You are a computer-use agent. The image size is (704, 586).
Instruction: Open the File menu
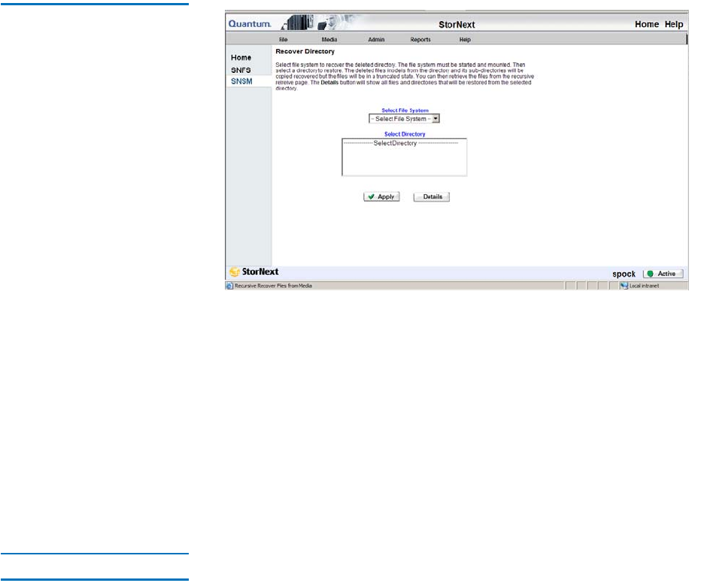click(x=283, y=40)
